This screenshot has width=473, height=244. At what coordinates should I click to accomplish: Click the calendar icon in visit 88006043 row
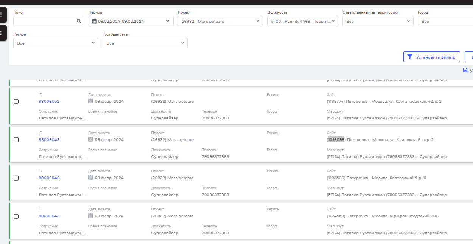90,216
